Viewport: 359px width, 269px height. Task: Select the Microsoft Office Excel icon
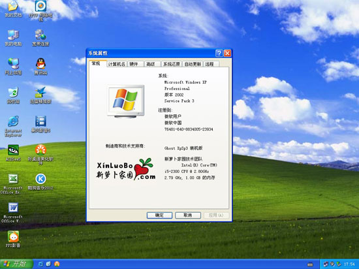(13, 184)
